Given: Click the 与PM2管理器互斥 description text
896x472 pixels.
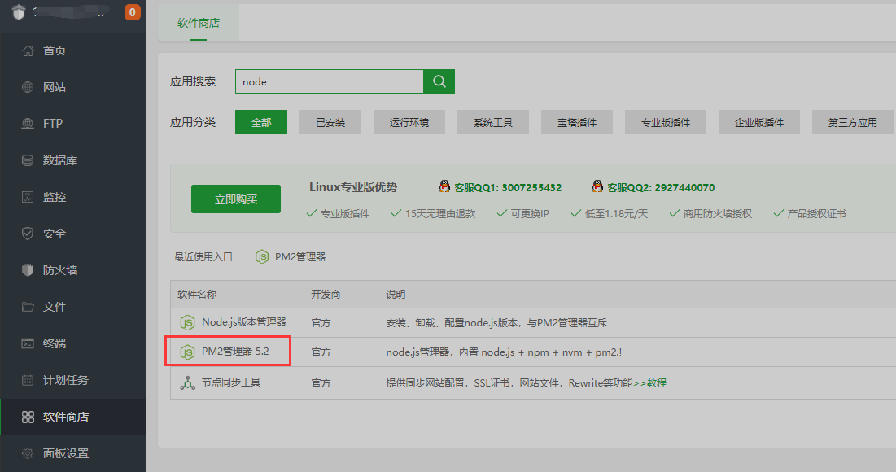Looking at the screenshot, I should [567, 323].
